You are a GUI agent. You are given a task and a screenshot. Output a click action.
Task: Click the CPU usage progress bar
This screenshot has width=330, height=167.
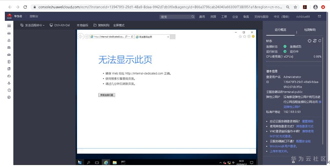pyautogui.click(x=293, y=61)
